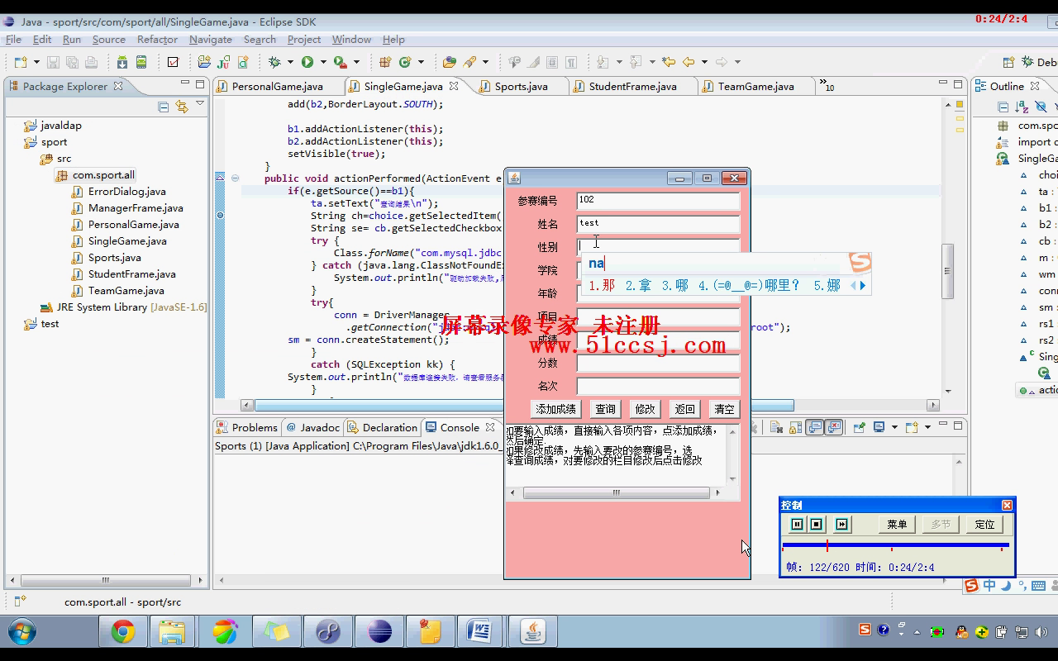Open the Run icon dropdown arrow
The height and width of the screenshot is (661, 1058).
[x=323, y=62]
